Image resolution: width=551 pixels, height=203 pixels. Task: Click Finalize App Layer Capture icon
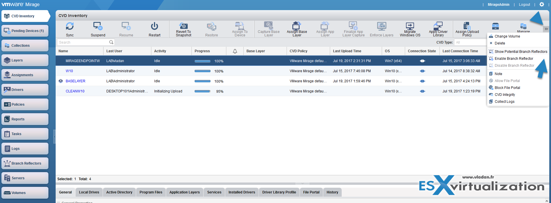pos(353,25)
